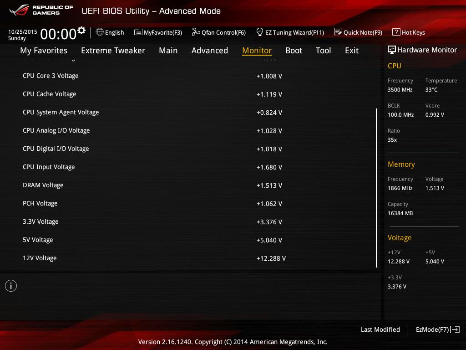The image size is (466, 350).
Task: Click the Hardware Monitor screen icon
Action: (392, 50)
